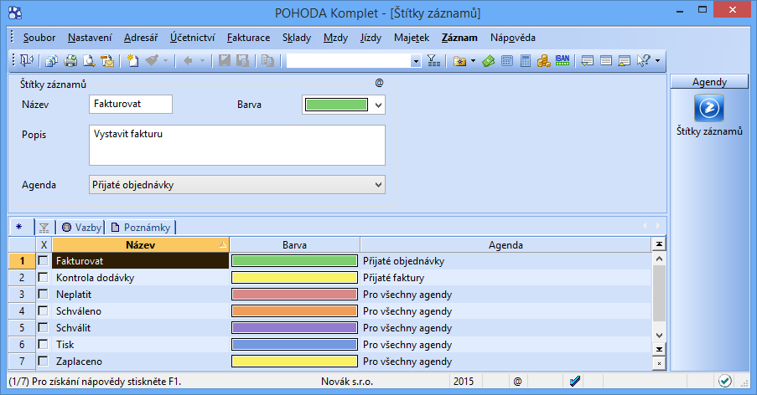Click the first yellow note panel icon

coord(587,61)
